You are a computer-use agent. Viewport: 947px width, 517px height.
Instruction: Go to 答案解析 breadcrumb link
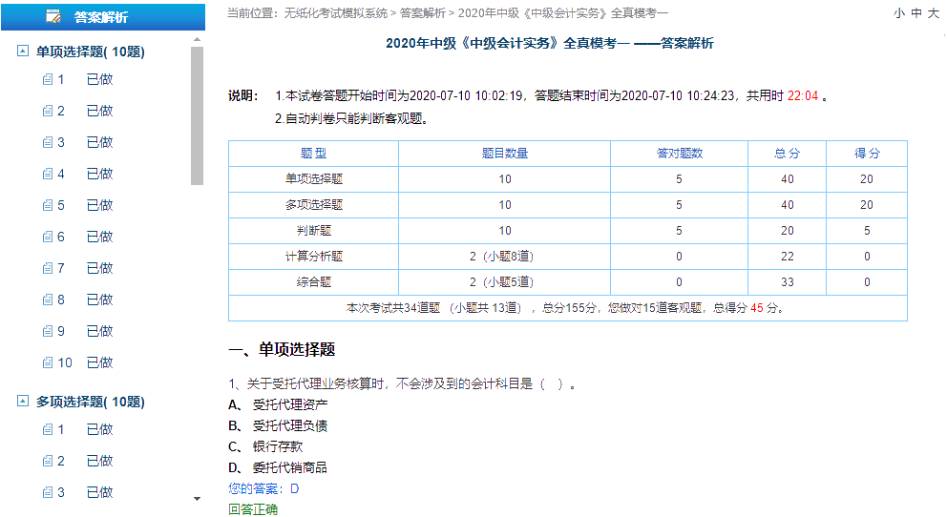pyautogui.click(x=423, y=12)
